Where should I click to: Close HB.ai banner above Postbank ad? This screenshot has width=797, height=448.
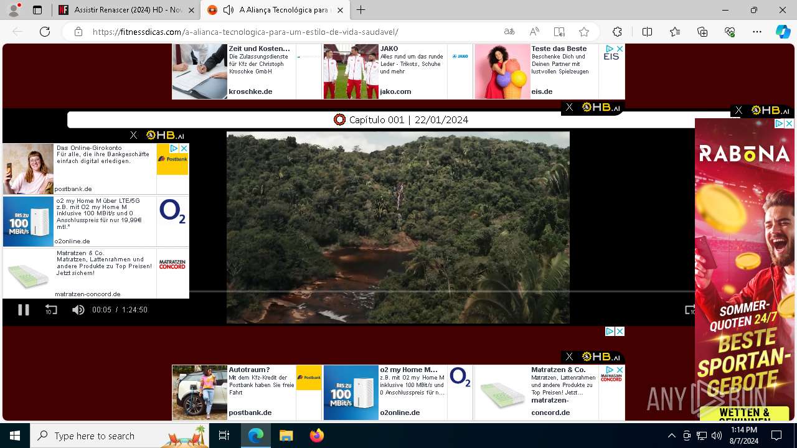coord(133,135)
